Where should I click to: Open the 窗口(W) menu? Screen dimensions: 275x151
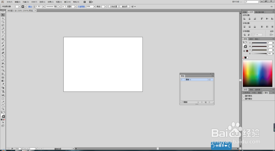pos(68,2)
